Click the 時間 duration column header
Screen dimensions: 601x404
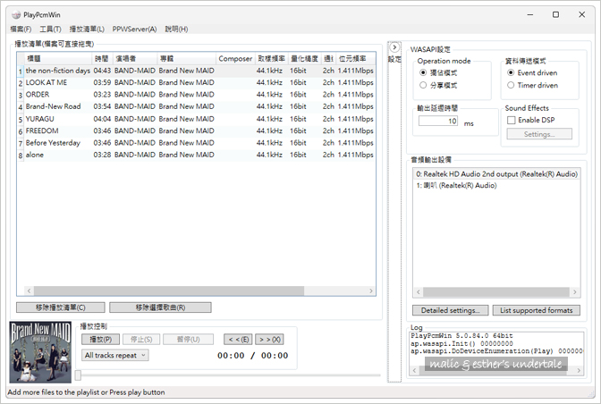[x=103, y=59]
